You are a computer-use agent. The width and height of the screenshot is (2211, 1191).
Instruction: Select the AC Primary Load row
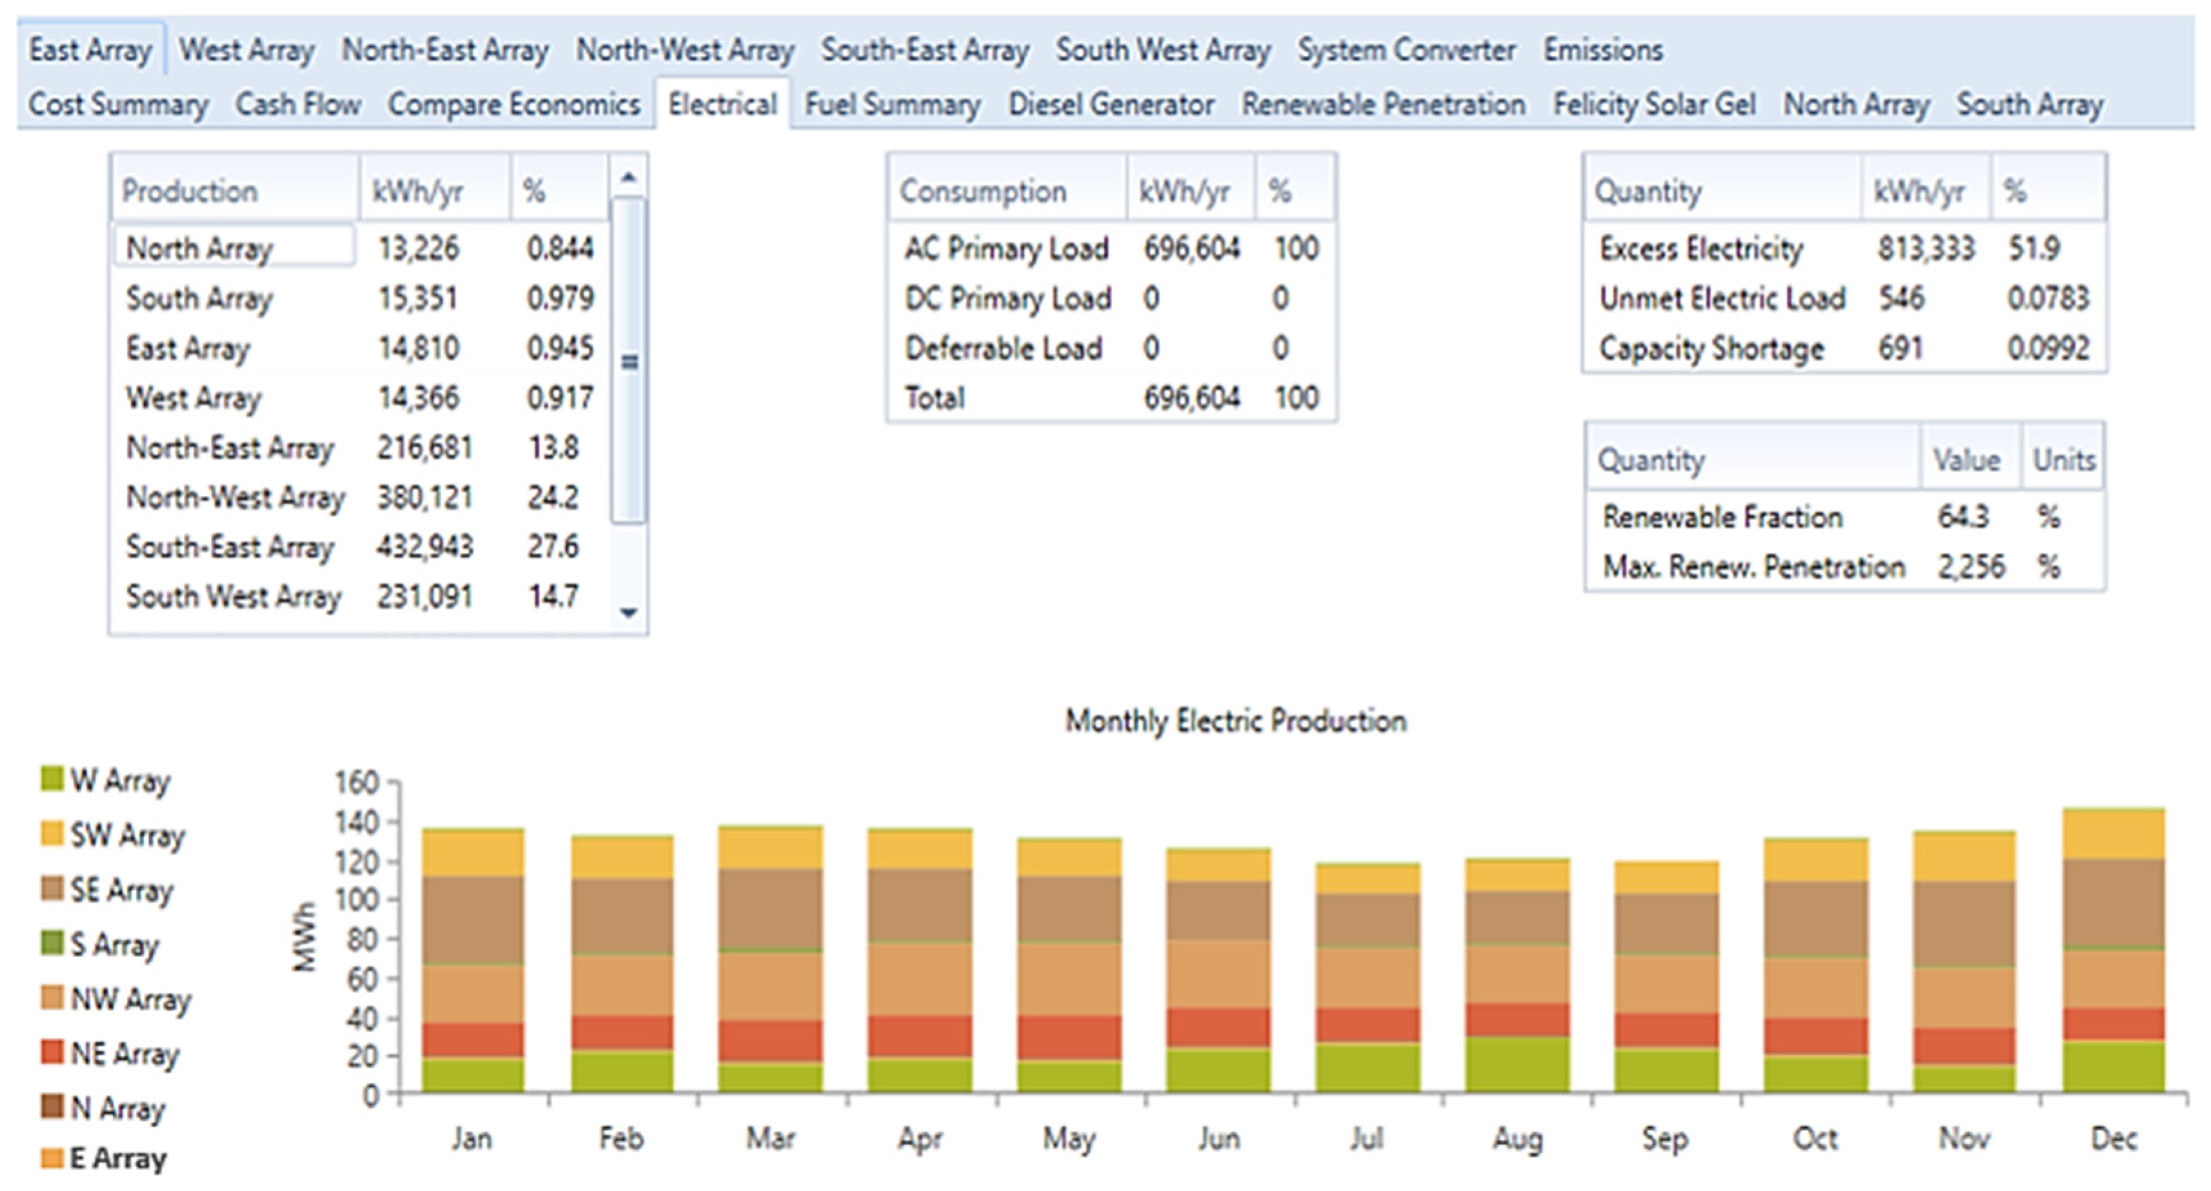pyautogui.click(x=1112, y=248)
